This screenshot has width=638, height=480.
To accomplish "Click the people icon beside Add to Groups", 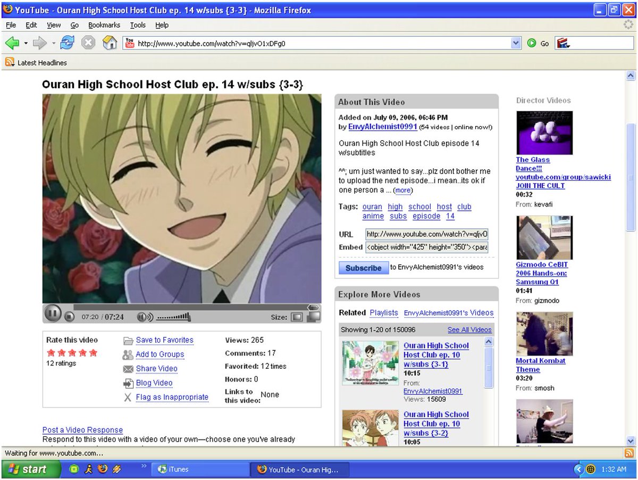I will point(128,355).
